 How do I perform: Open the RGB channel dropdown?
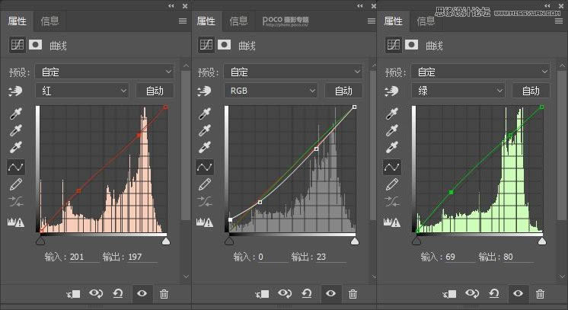(270, 91)
